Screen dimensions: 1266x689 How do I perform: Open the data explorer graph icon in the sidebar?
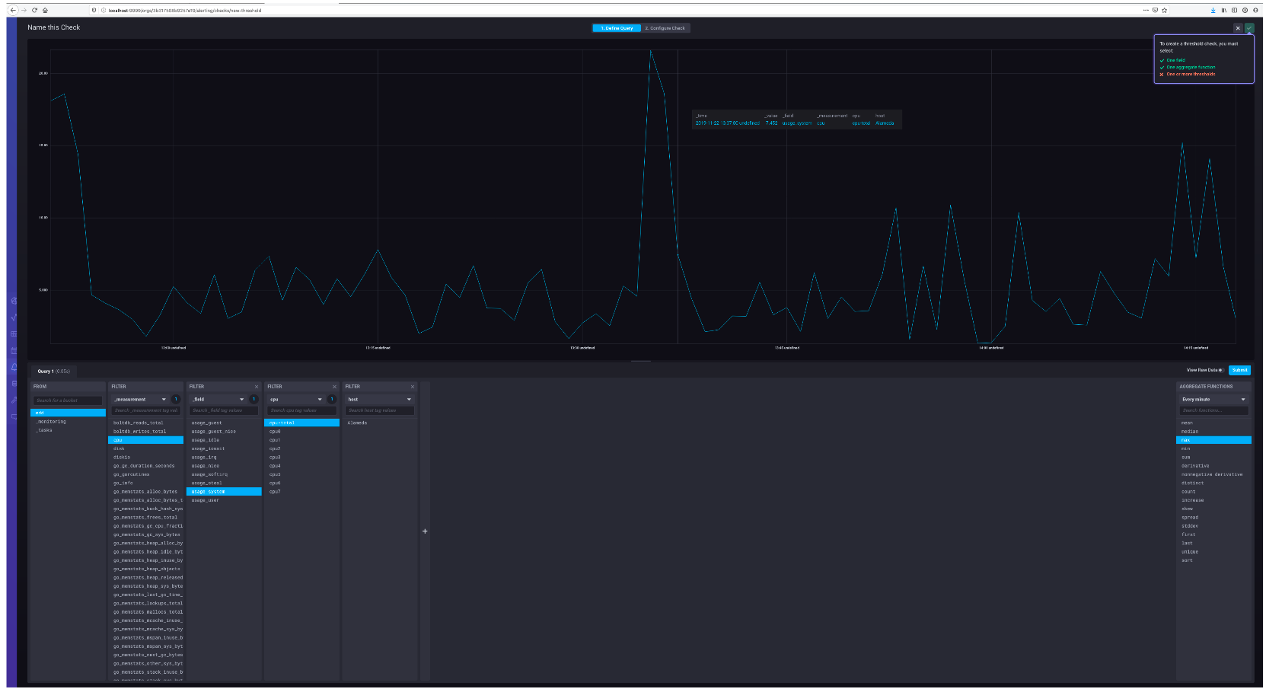click(14, 317)
